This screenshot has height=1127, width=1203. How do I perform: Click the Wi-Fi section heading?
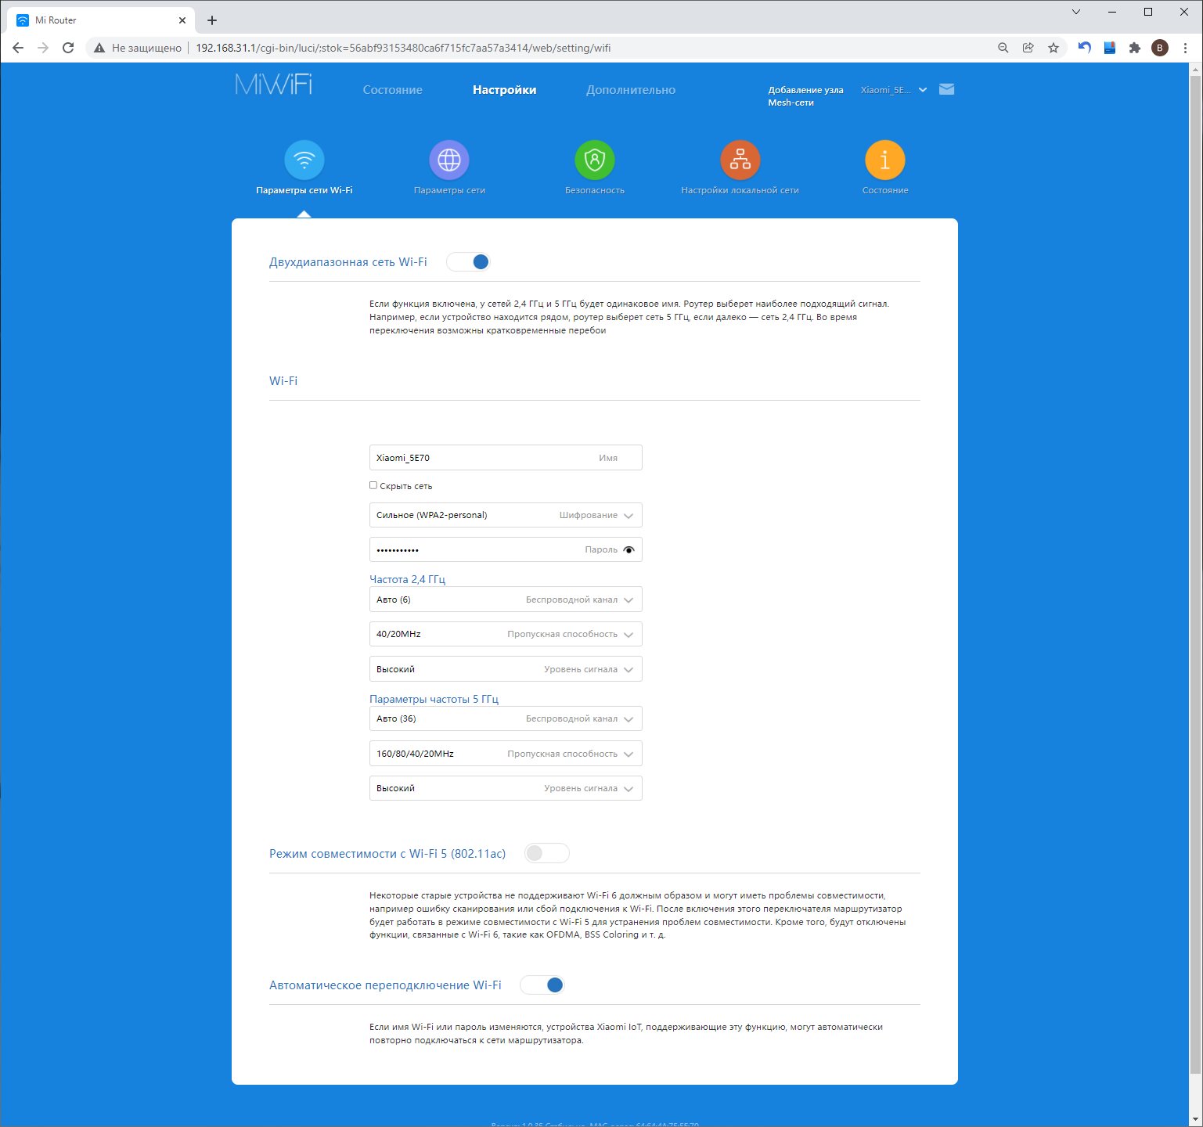coord(283,381)
